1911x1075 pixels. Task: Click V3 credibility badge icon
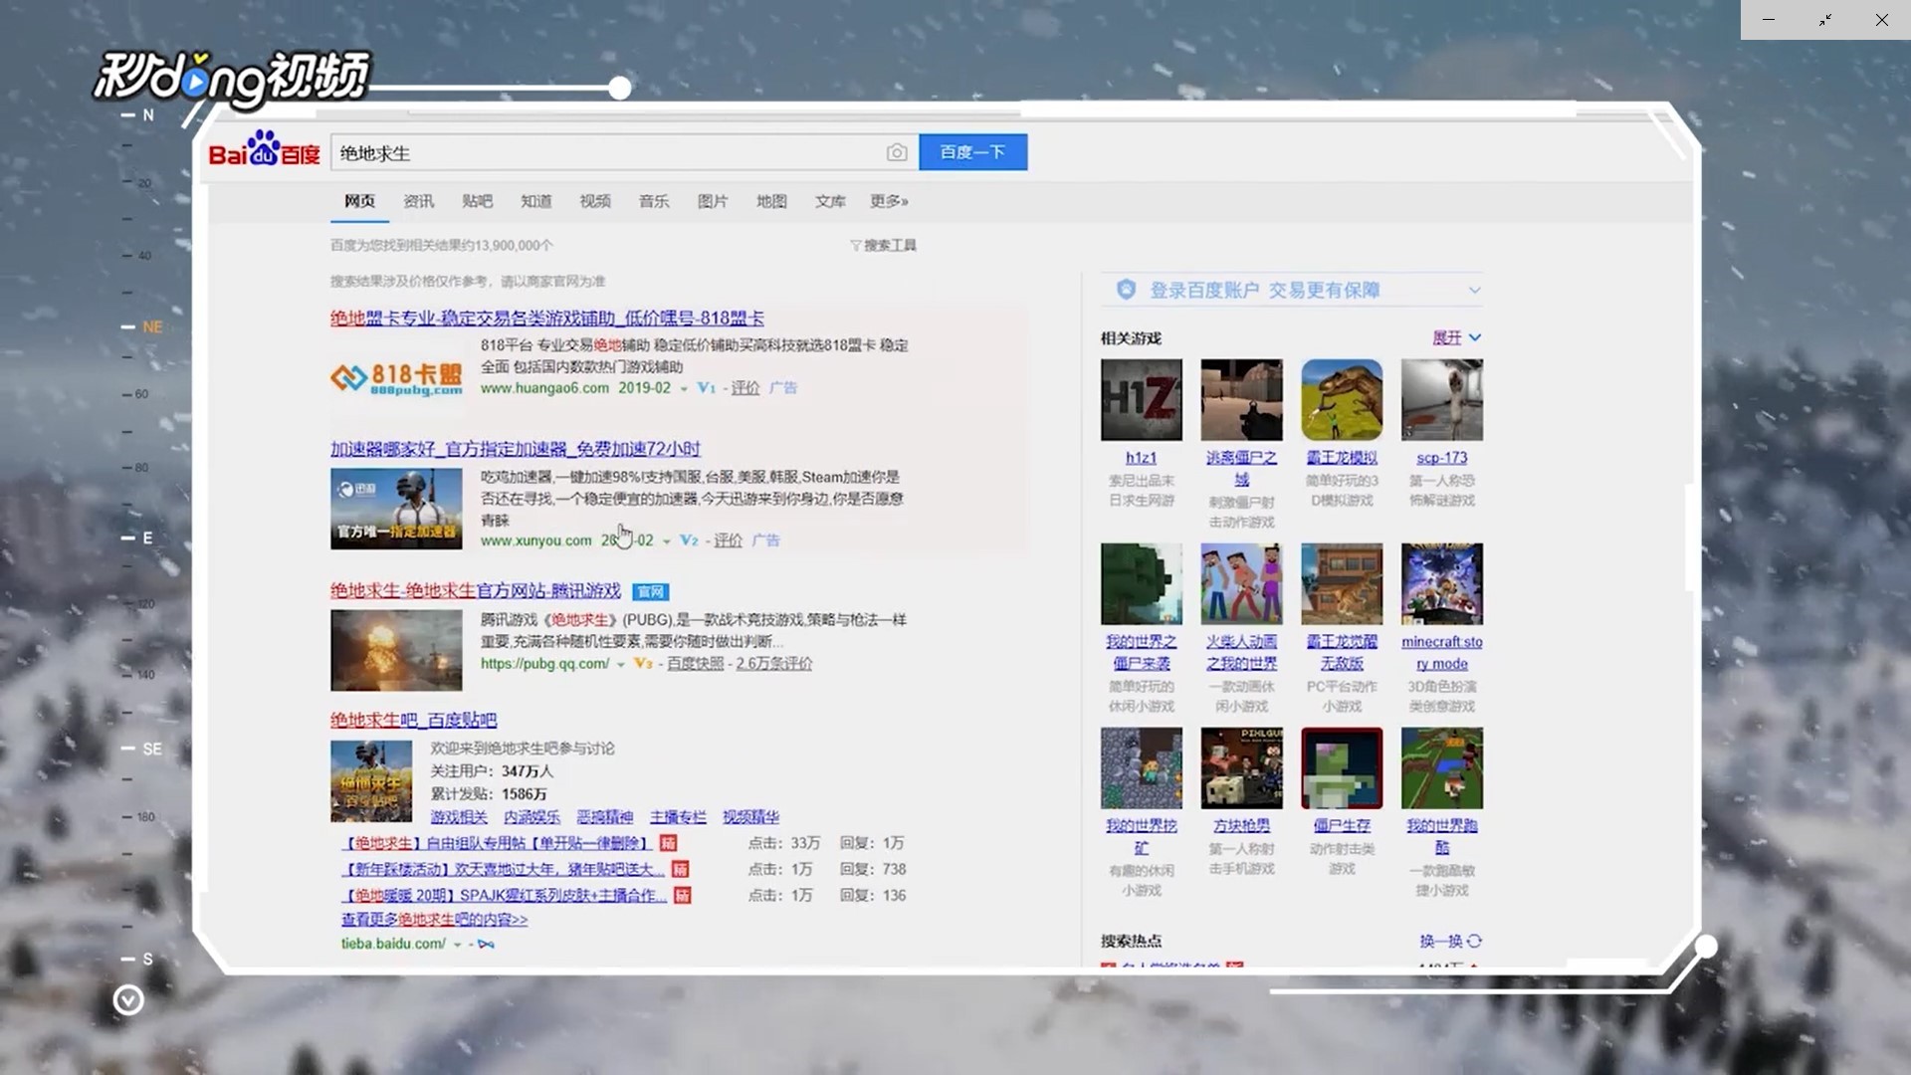(643, 663)
